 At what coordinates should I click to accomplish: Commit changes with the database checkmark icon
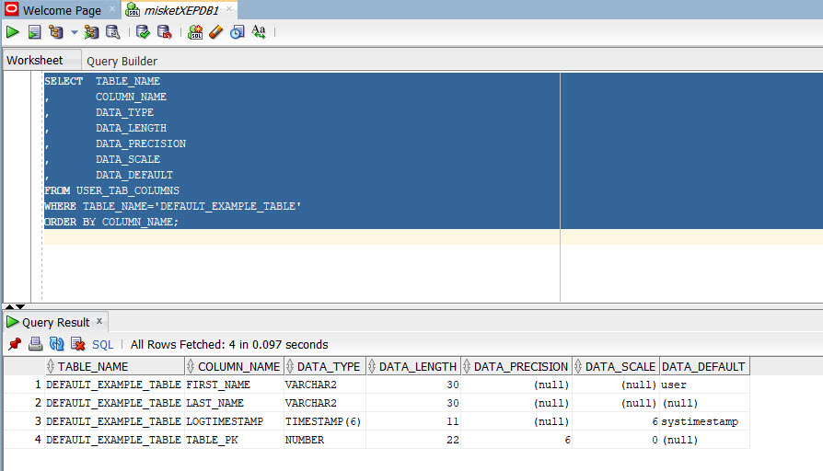point(143,32)
